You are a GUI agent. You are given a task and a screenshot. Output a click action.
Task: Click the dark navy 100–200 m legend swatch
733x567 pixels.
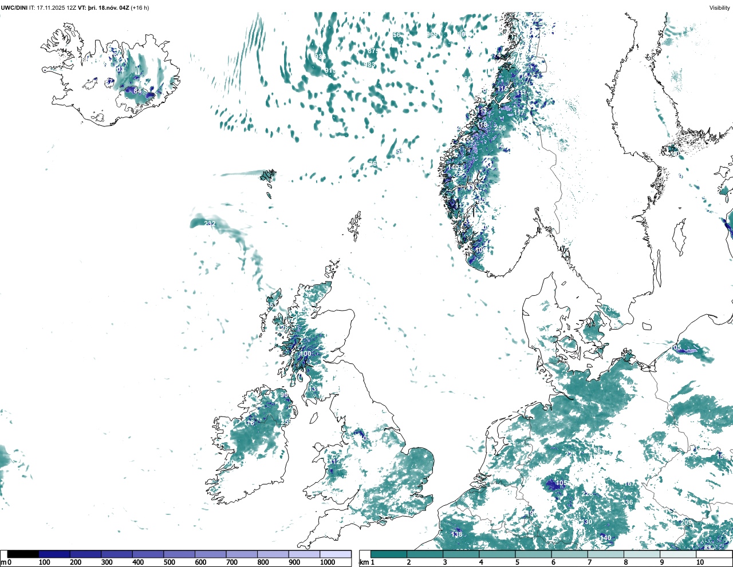[54, 554]
